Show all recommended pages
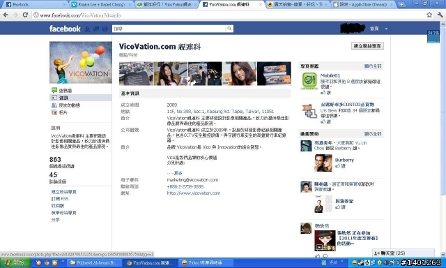Viewport: 446px width, 268px height. 373,66
